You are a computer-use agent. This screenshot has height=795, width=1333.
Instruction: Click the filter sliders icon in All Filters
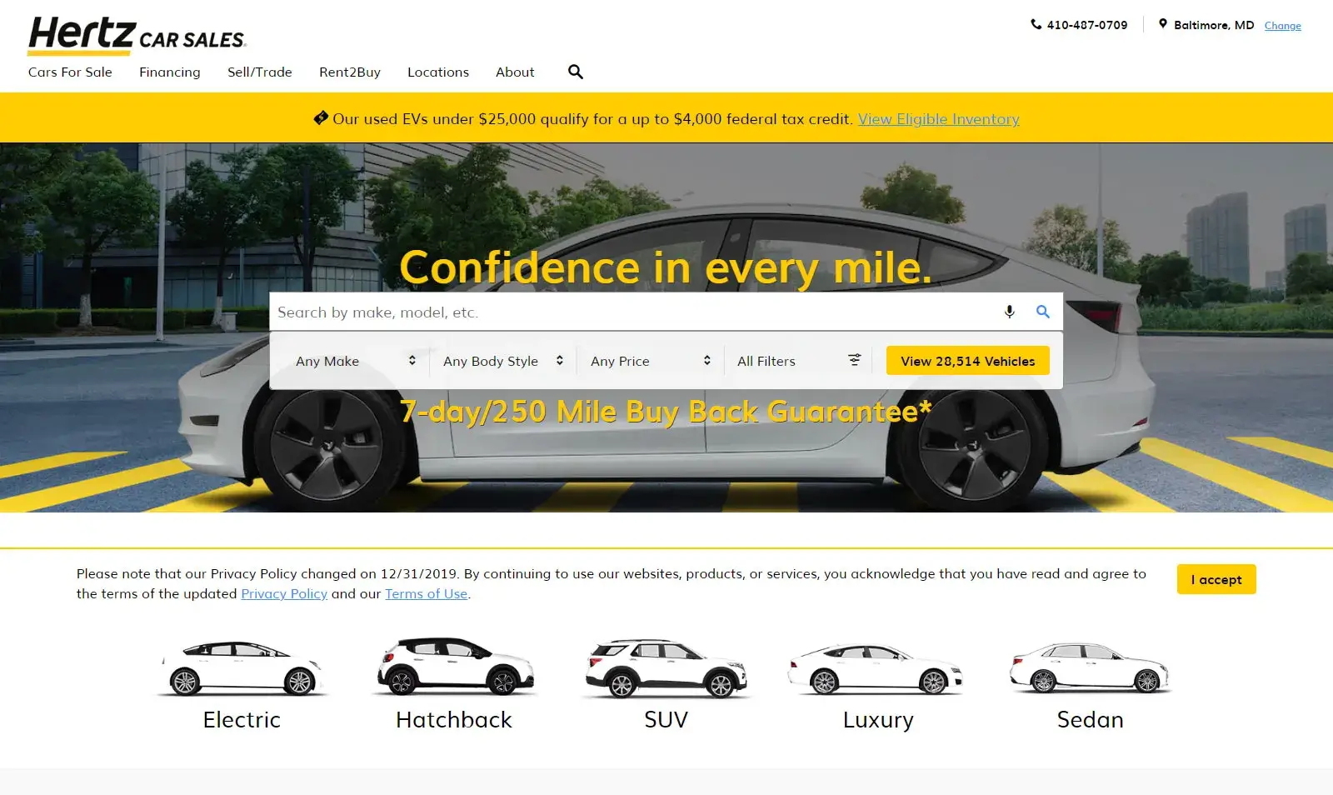pos(855,360)
